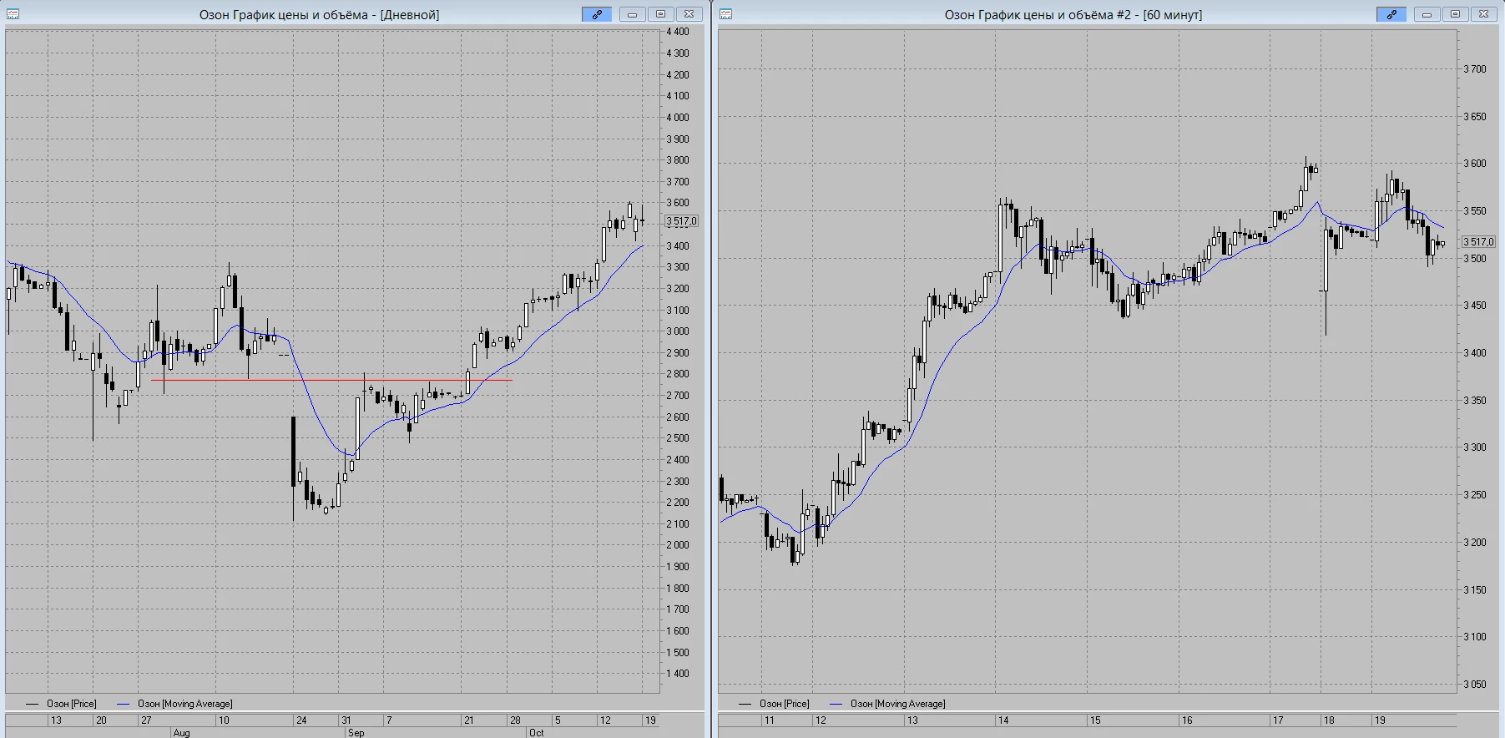Click the Aug month label on the daily time axis

tap(181, 733)
